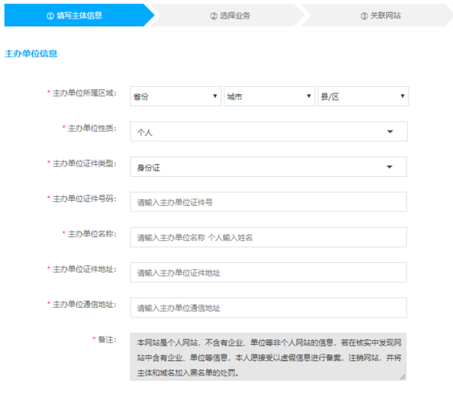
Task: Click the 主办单位性质 label
Action: [92, 129]
